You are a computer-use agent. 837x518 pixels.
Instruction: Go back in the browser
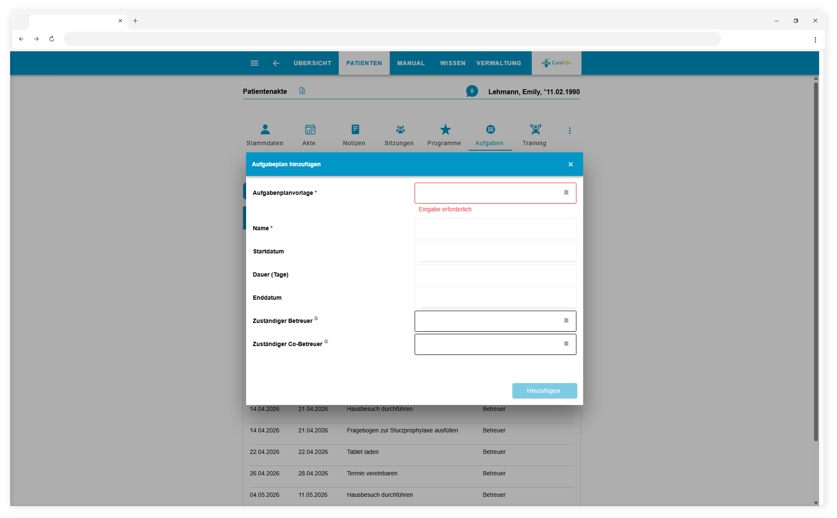click(x=21, y=39)
